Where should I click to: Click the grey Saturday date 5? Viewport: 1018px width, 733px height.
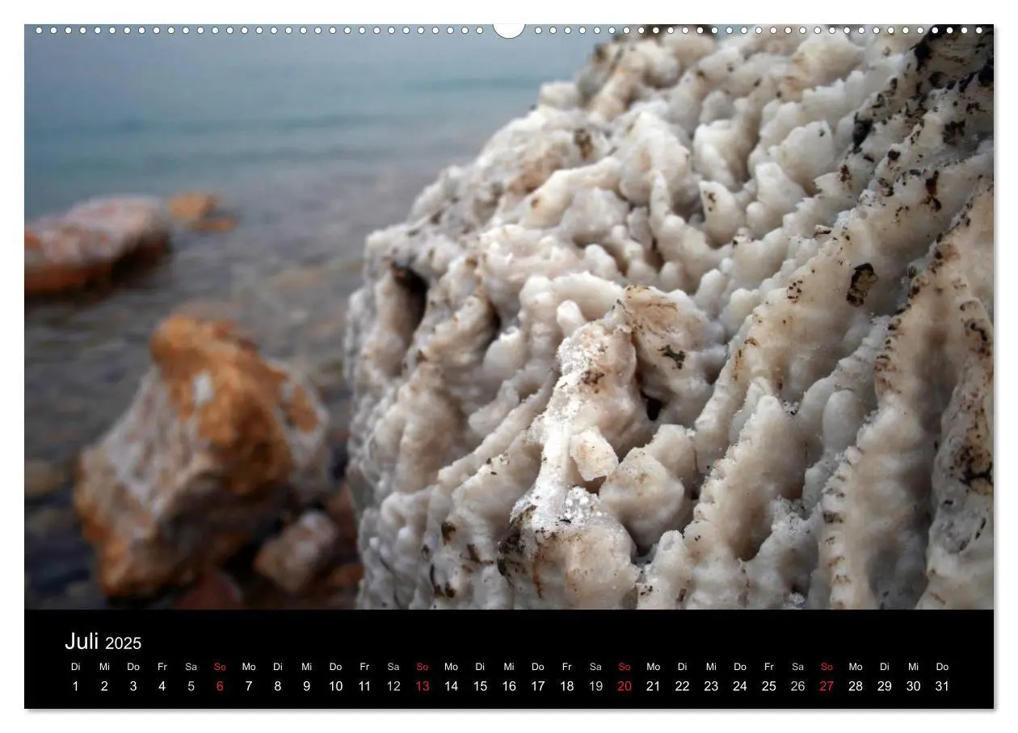click(x=191, y=686)
